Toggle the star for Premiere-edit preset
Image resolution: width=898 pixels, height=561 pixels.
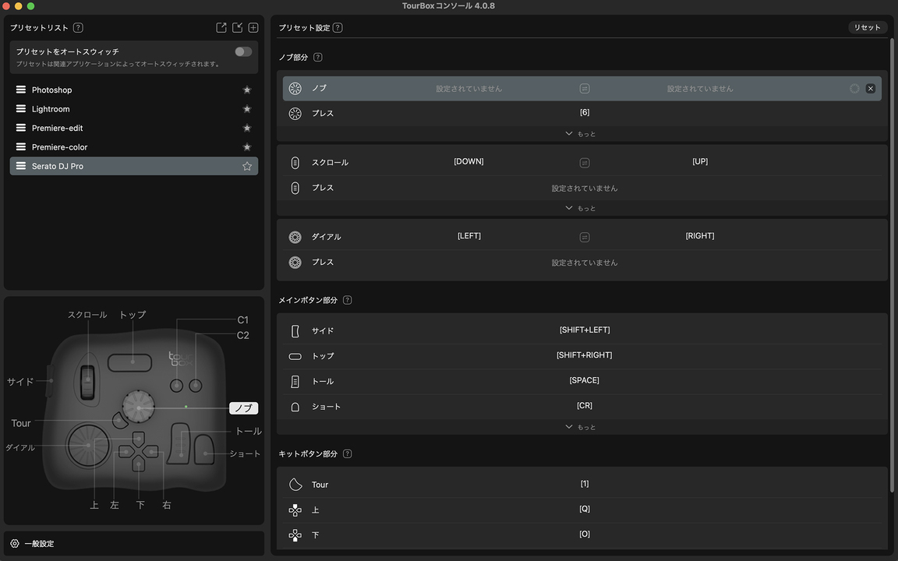click(247, 128)
